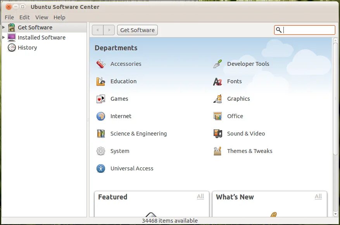Click inside the search input field
The image size is (340, 225).
pos(304,30)
